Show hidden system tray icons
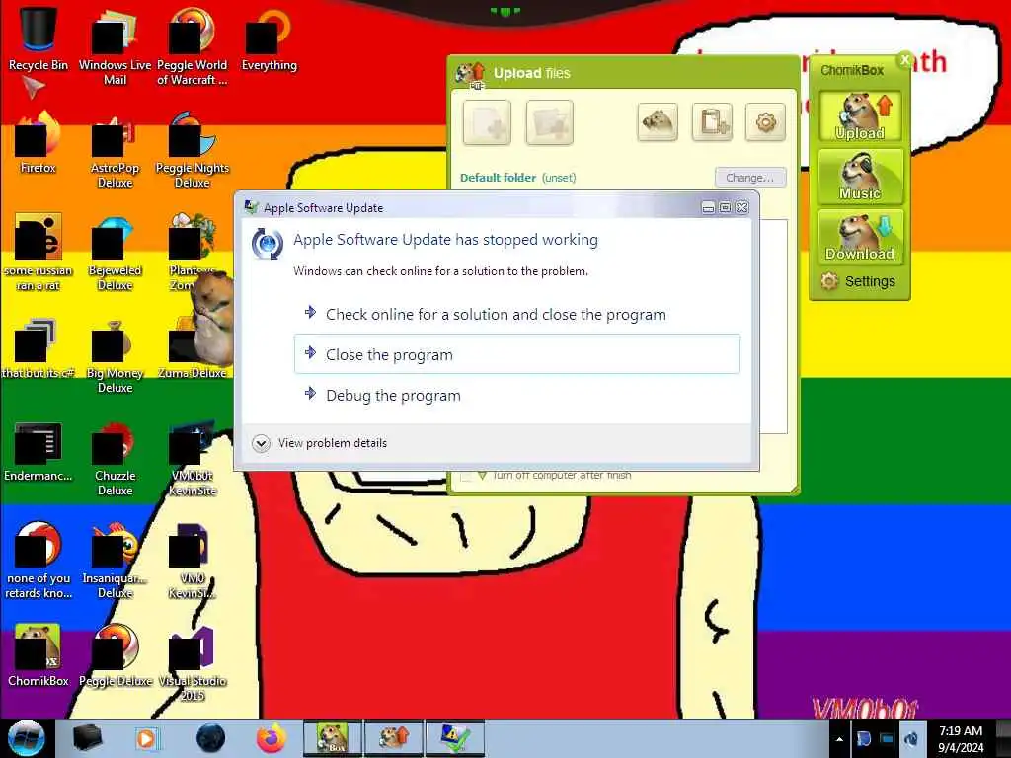1011x758 pixels. [839, 739]
